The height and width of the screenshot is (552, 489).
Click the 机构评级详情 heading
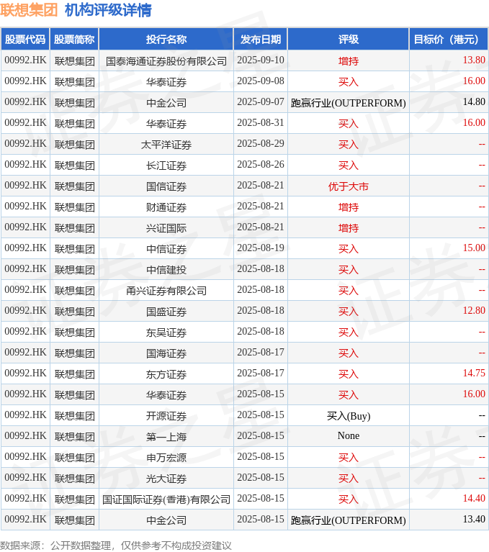(x=108, y=9)
